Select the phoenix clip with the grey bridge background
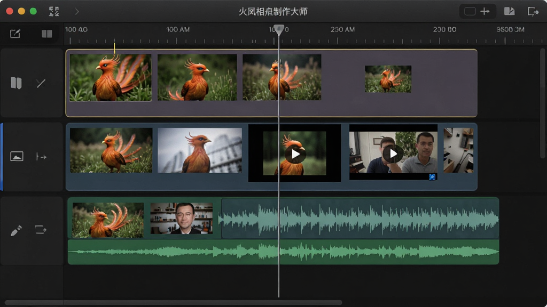The height and width of the screenshot is (307, 547). click(x=200, y=150)
